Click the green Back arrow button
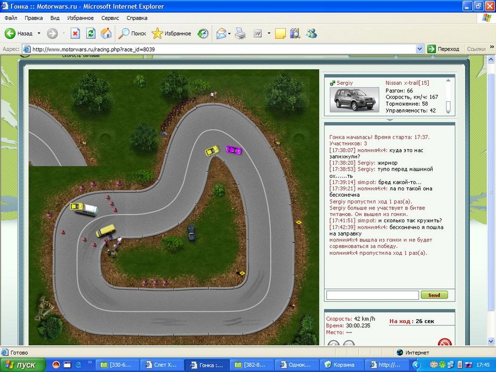This screenshot has height=372, width=496. click(x=10, y=33)
